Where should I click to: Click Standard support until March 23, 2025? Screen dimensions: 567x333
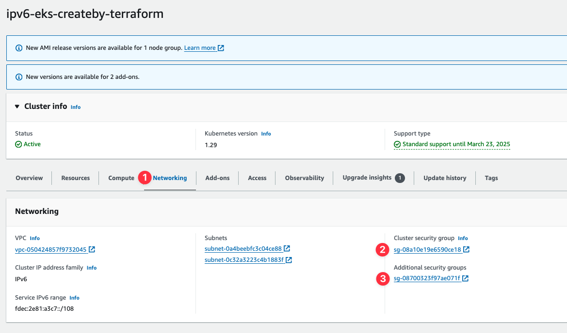[x=456, y=144]
